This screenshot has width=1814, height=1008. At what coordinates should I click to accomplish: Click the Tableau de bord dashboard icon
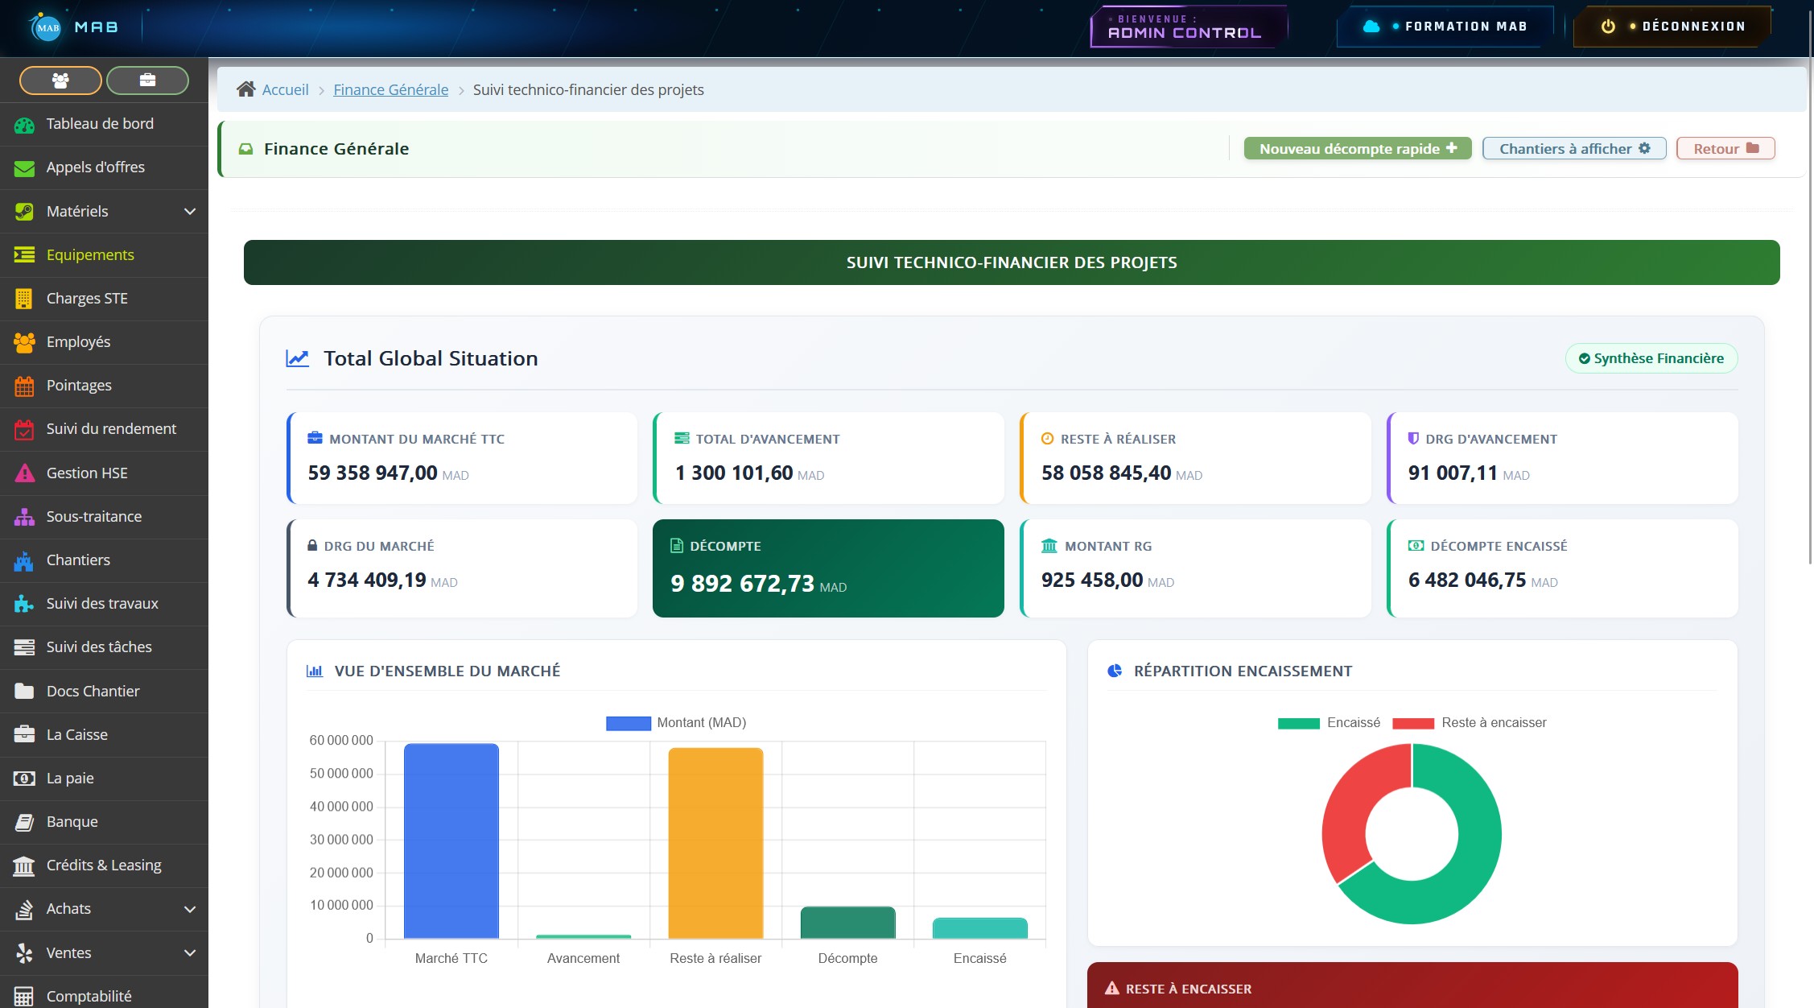[24, 125]
